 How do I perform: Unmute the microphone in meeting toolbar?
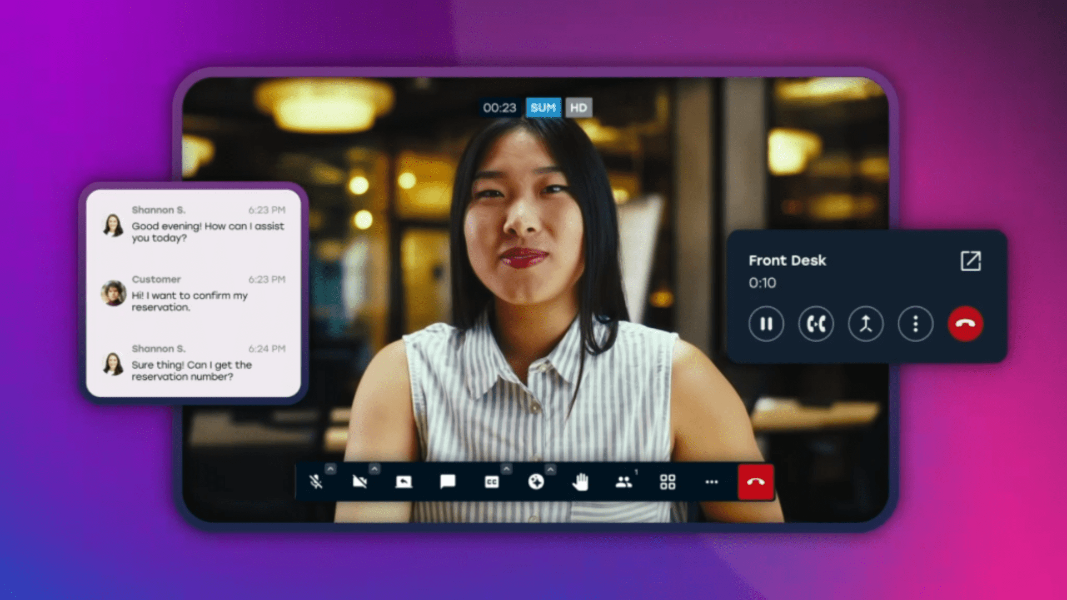pos(316,482)
